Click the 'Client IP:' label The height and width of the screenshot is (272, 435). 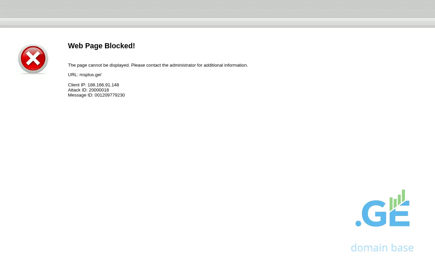pyautogui.click(x=77, y=85)
